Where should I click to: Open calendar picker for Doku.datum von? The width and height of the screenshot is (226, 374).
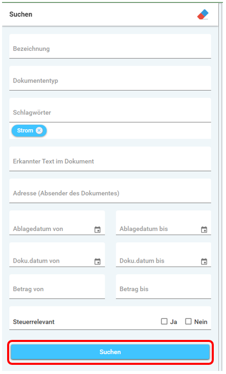coord(97,262)
